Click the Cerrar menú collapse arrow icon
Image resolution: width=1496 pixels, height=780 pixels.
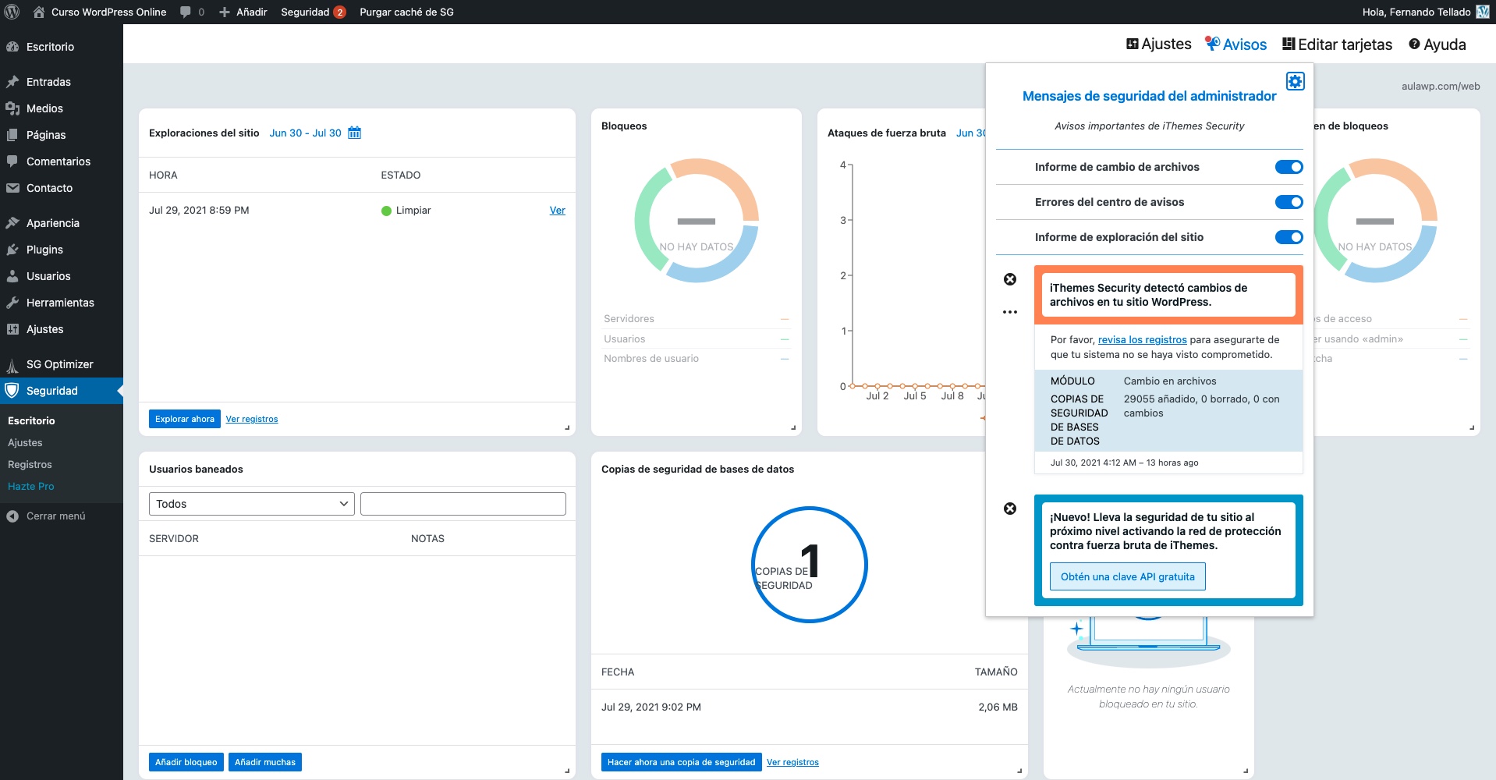[12, 516]
